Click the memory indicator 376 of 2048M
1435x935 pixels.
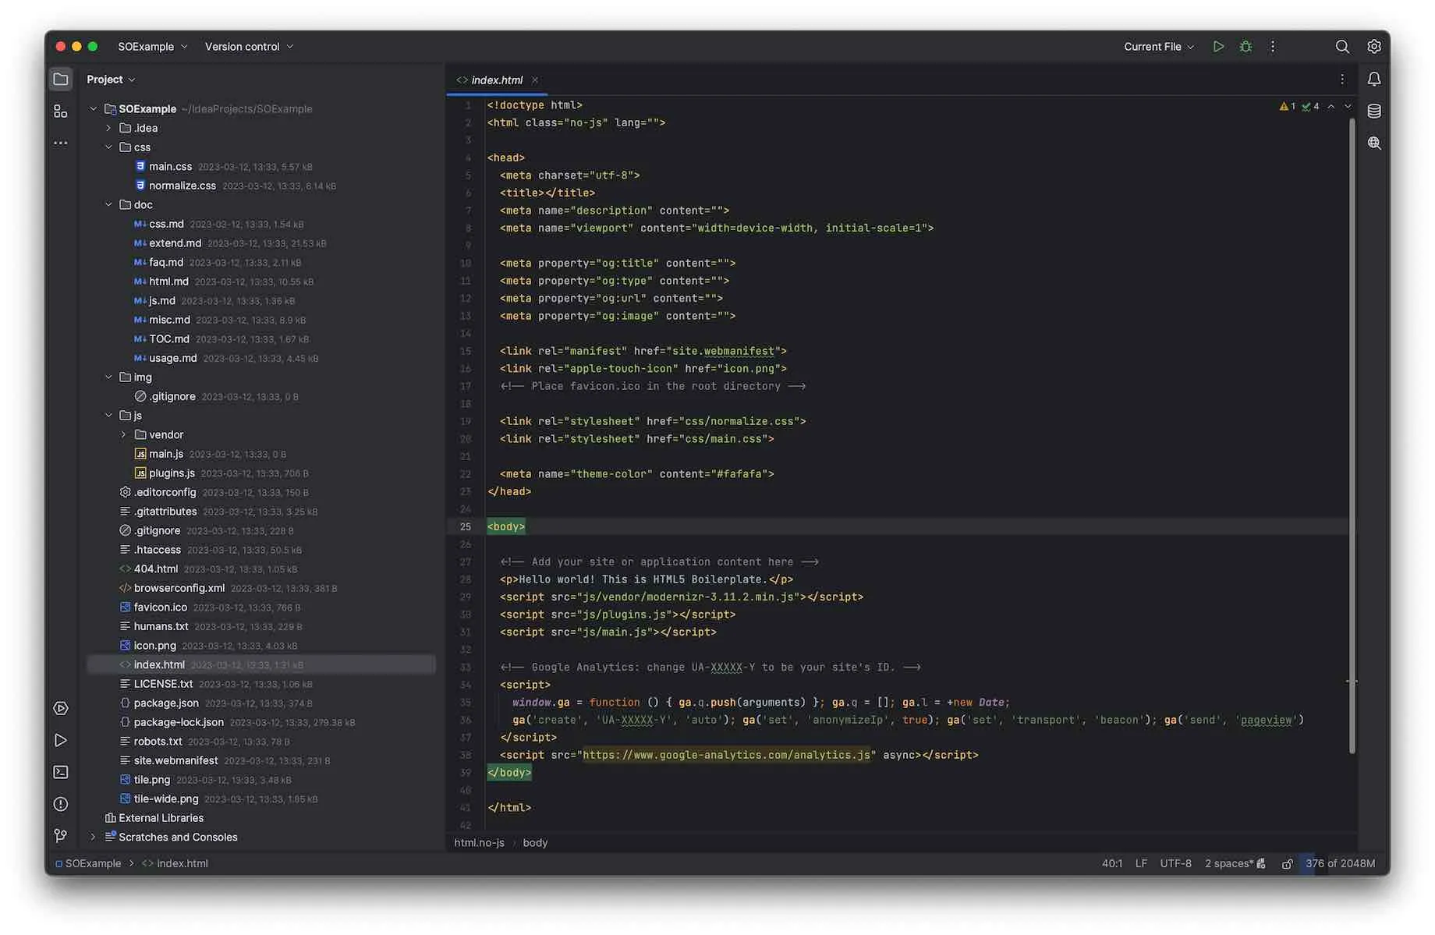point(1340,864)
